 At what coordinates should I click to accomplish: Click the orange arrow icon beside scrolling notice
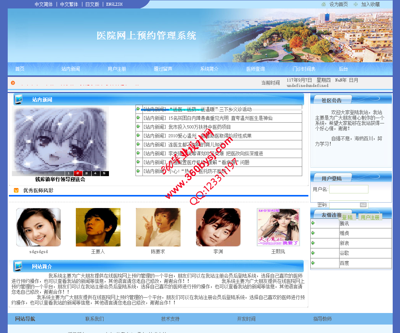(13, 83)
